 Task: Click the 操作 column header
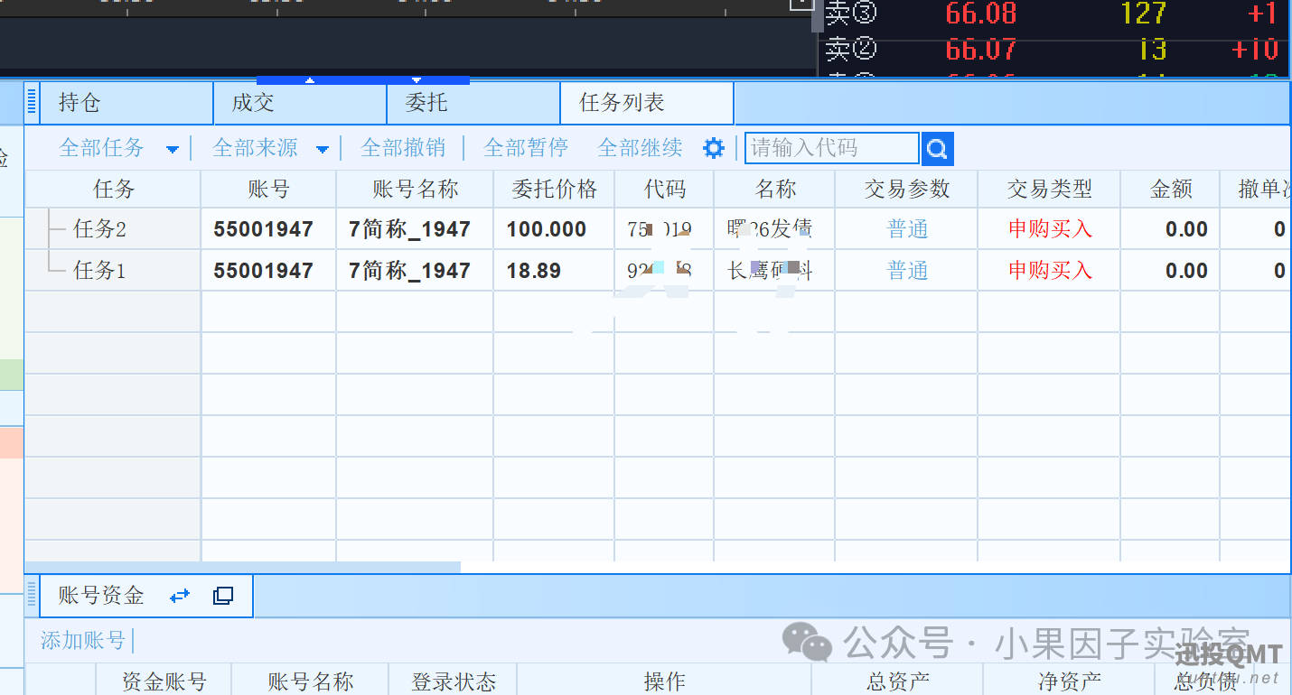[x=664, y=681]
